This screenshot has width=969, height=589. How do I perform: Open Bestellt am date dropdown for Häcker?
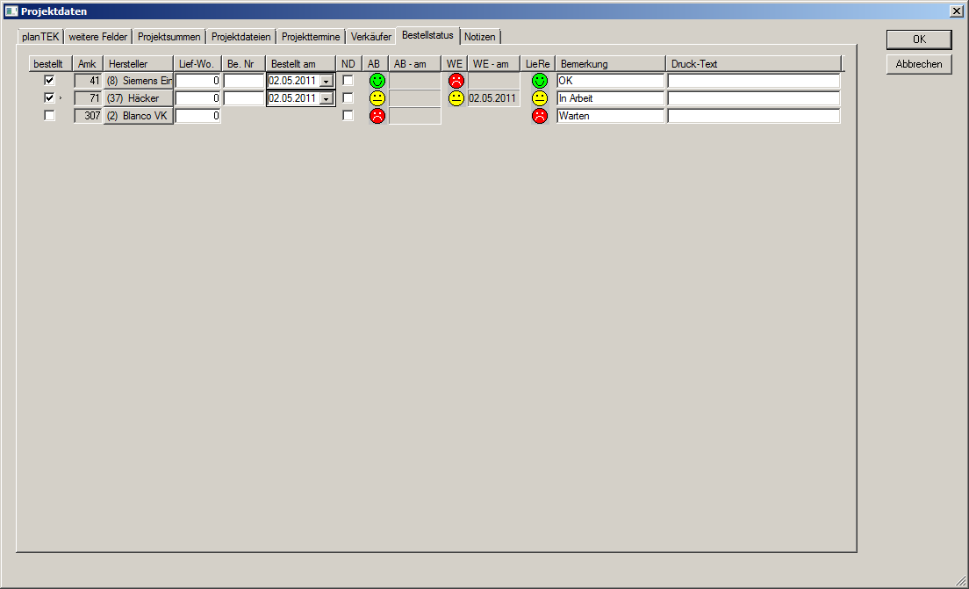(x=327, y=98)
